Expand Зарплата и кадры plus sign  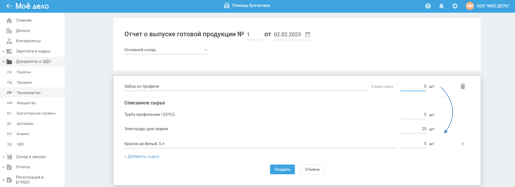(x=4, y=51)
